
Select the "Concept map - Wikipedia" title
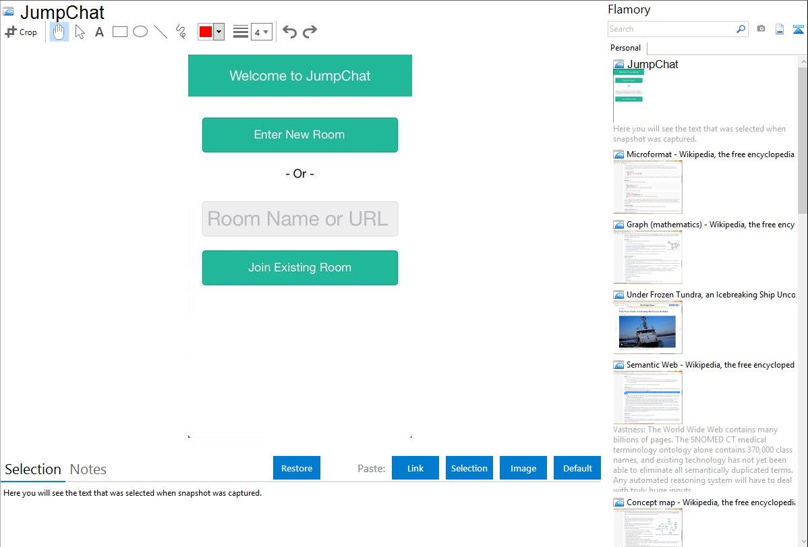[711, 502]
